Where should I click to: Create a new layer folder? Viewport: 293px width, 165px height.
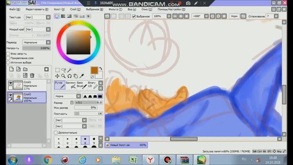[x=25, y=69]
